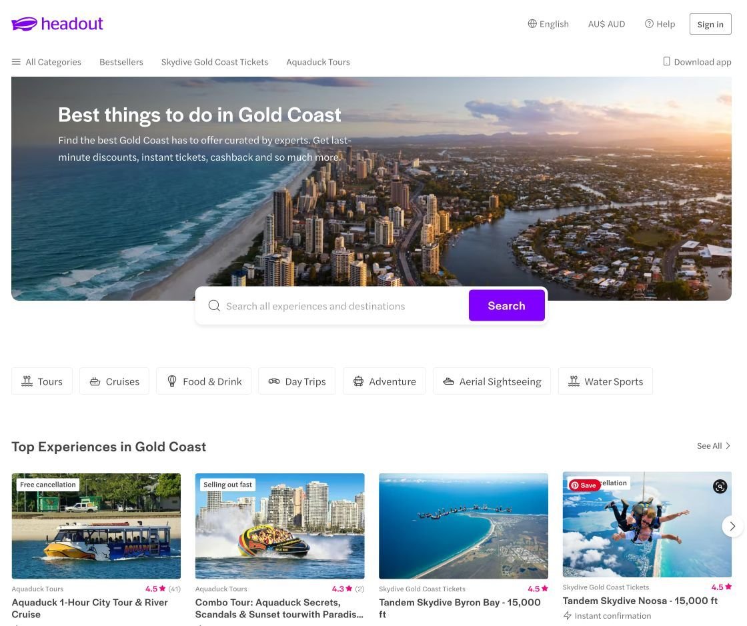Image resolution: width=747 pixels, height=626 pixels.
Task: Open Skydive Gold Coast Tickets nav item
Action: [214, 62]
